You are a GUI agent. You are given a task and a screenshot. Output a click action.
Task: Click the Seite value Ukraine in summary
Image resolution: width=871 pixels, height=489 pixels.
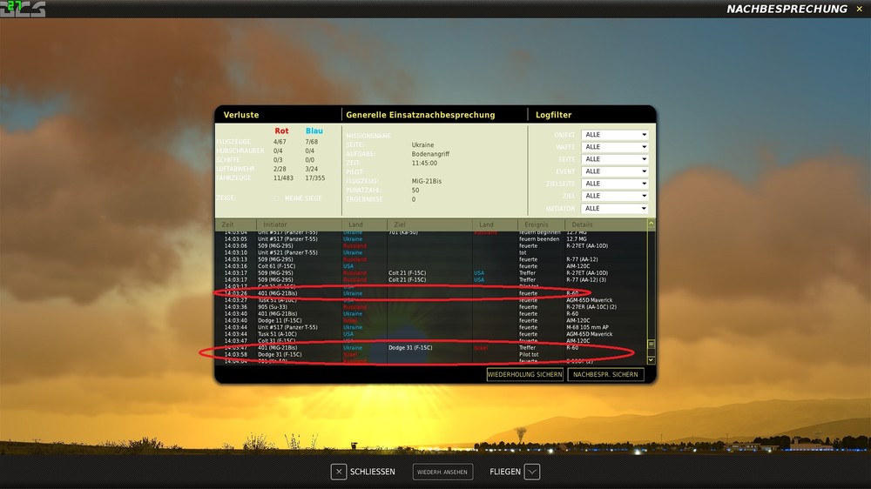pyautogui.click(x=422, y=144)
